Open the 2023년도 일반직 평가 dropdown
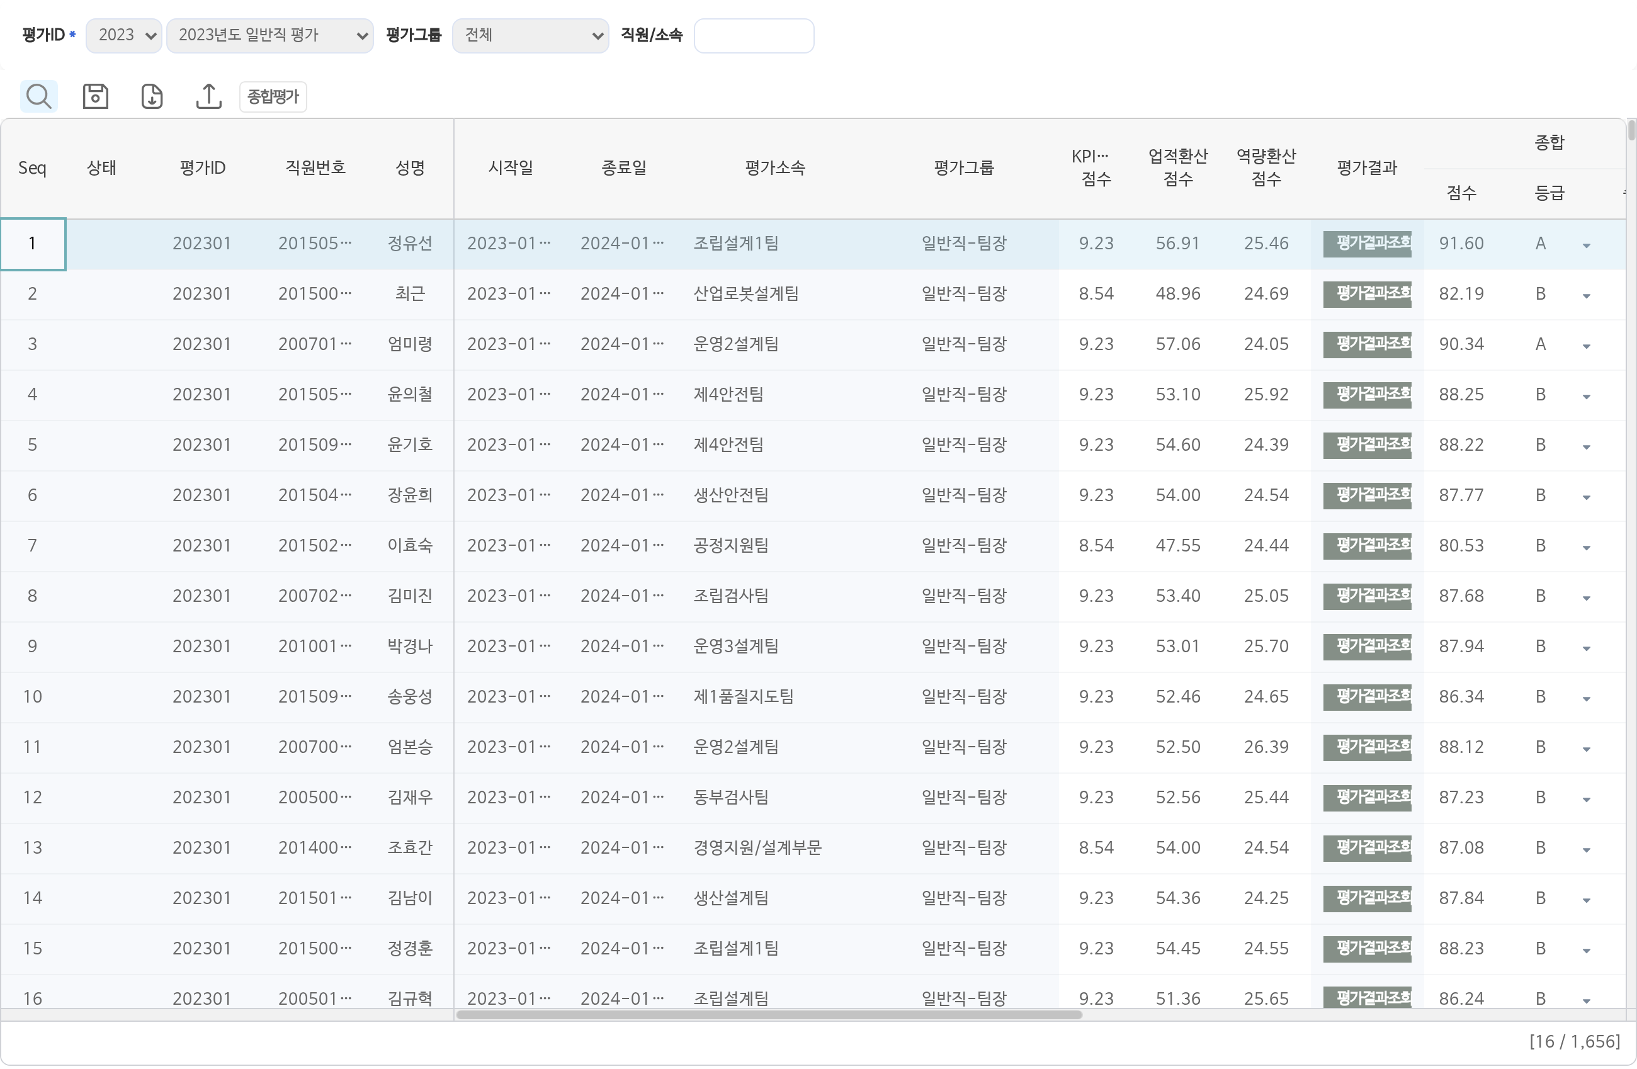This screenshot has height=1069, width=1637. (x=269, y=35)
